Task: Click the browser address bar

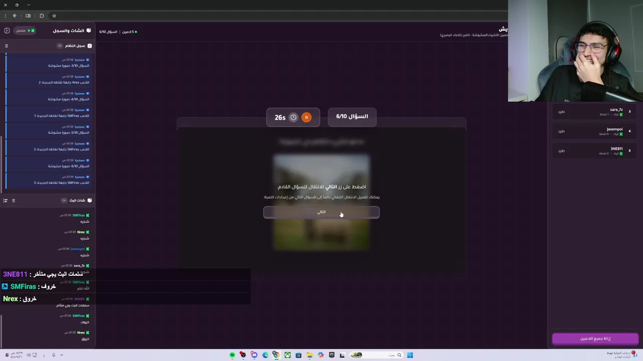Action: [x=281, y=16]
